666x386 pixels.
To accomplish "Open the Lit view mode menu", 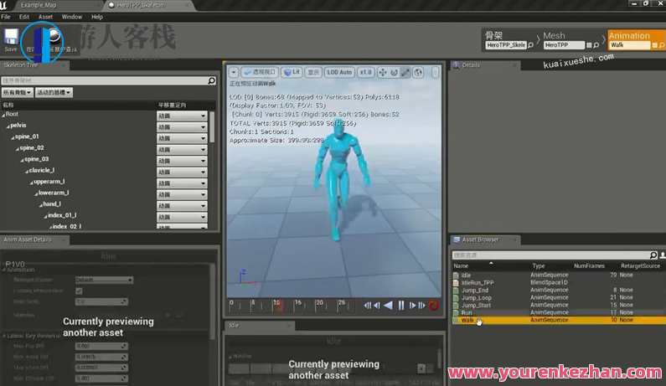I will (x=292, y=72).
